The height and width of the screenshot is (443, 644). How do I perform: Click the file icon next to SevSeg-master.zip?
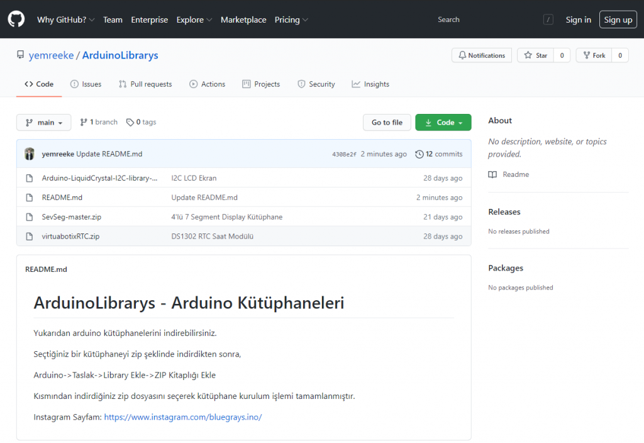pyautogui.click(x=29, y=216)
